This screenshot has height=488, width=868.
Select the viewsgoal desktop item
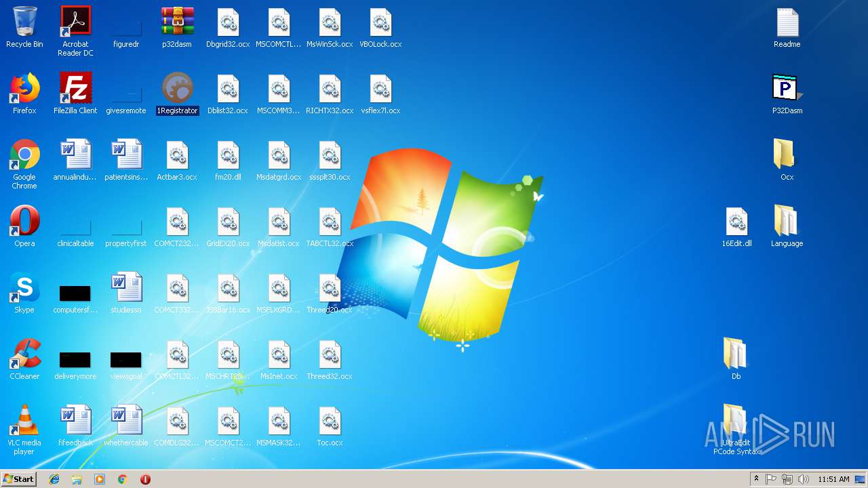(126, 360)
